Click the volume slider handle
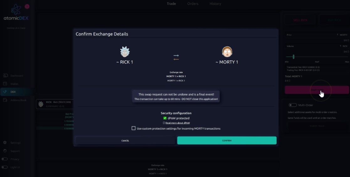Viewport: 350px width, 177px height. [294, 57]
